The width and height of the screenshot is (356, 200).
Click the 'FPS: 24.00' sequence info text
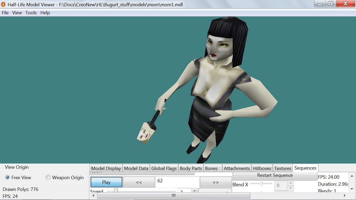tap(329, 177)
